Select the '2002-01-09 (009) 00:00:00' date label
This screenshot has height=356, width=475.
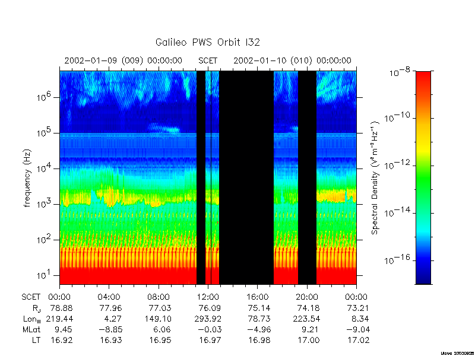click(x=123, y=61)
